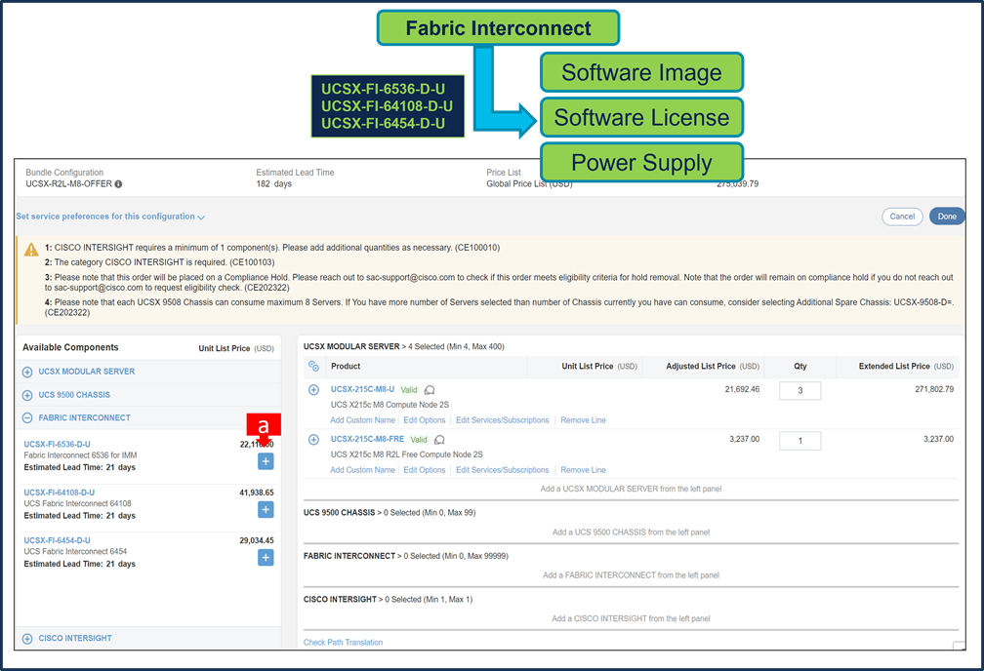
Task: Add UCSX-FI-64108-D-U with its plus button
Action: [x=266, y=510]
